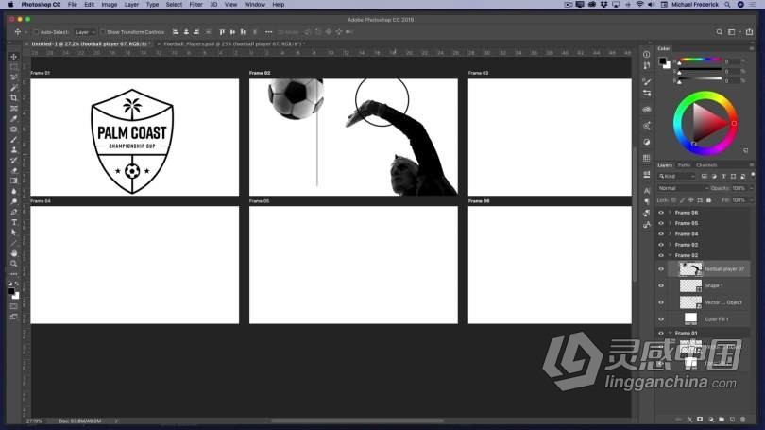Enable the Auto-Select checkbox

point(36,32)
